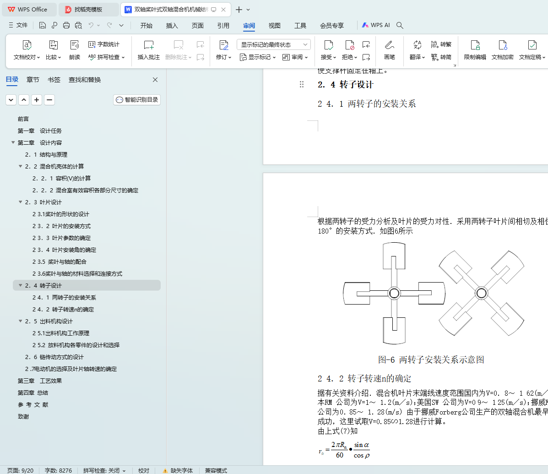548x474 pixels.
Task: Click the 智能识别目录 smart outline button
Action: click(137, 100)
